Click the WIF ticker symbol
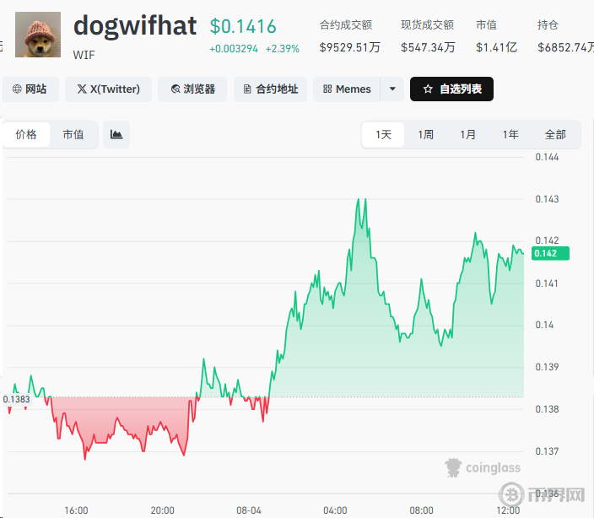The width and height of the screenshot is (594, 518). tap(84, 56)
